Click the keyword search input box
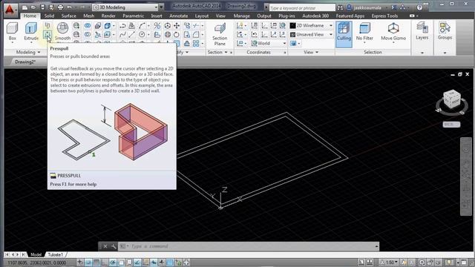The image size is (475, 267). point(302,7)
